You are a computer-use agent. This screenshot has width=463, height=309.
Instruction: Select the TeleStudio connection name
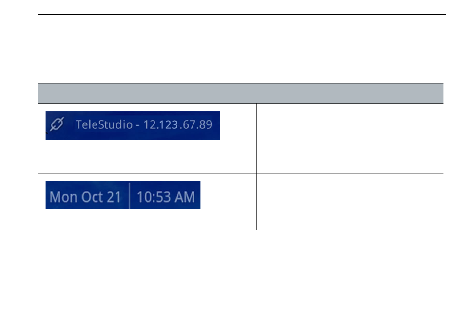tap(104, 124)
